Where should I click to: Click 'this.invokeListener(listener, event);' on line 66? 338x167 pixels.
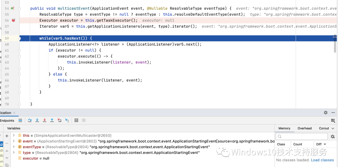click(x=100, y=80)
